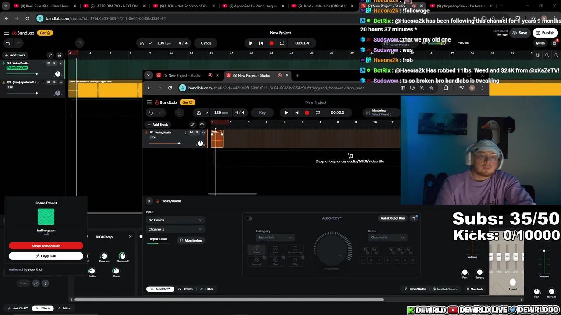
Task: Expand the 02 (free) apollored1 track chevron
Action: (60, 82)
